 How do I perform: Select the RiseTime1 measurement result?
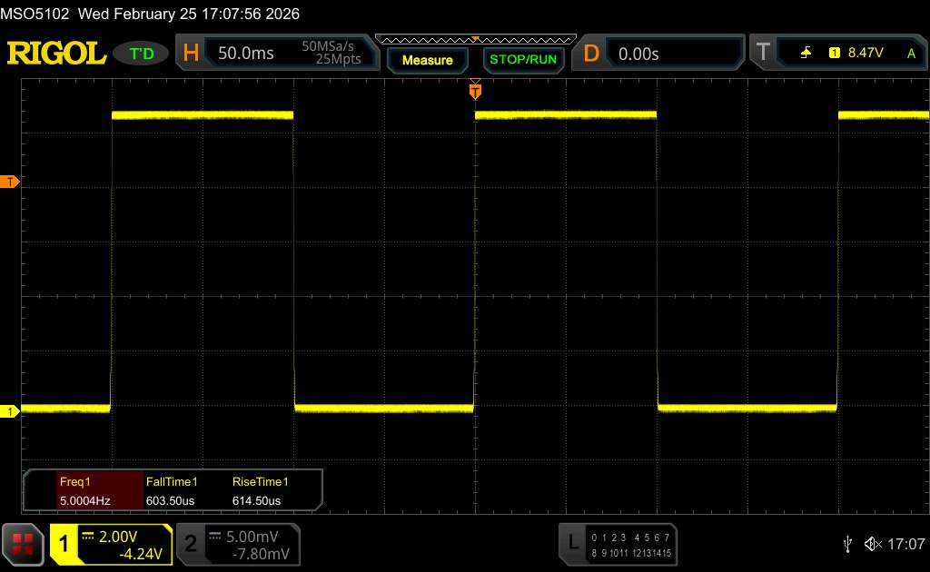262,491
